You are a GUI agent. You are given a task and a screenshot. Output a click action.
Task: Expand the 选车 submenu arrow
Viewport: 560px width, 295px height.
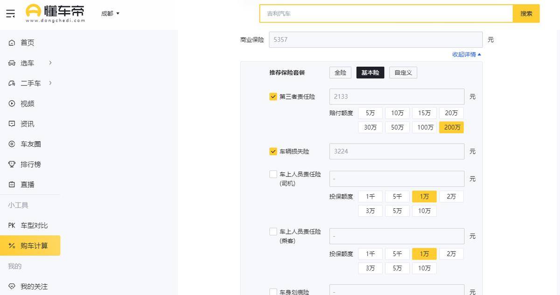tap(50, 63)
